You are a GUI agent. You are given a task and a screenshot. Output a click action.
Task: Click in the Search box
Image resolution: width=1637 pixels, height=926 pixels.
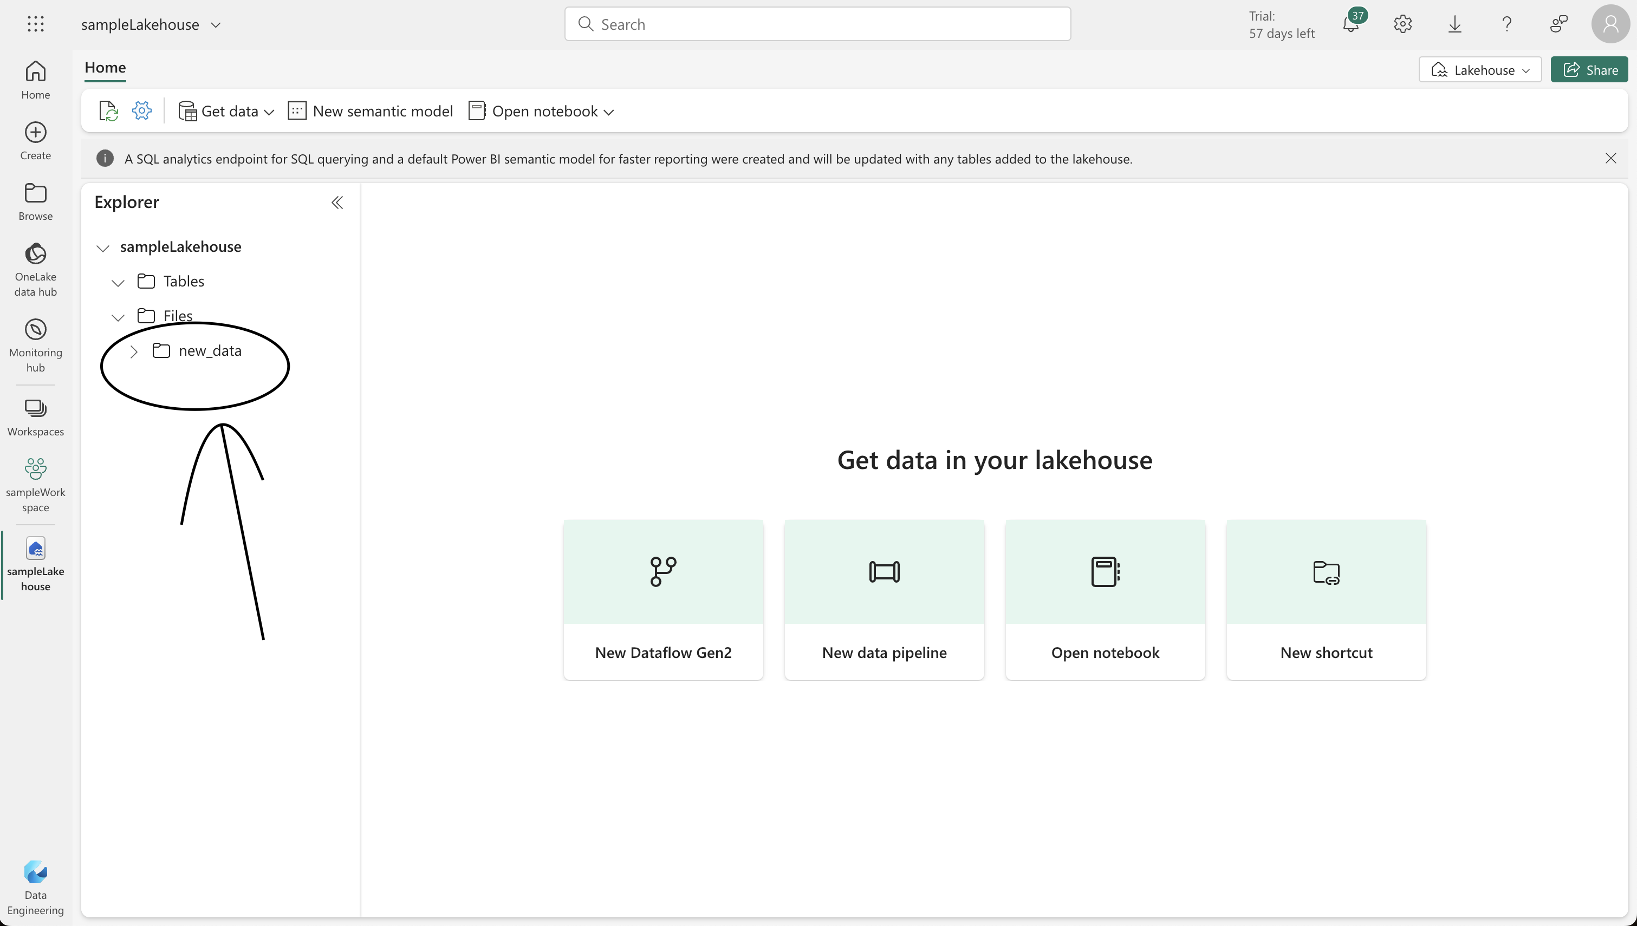tap(817, 24)
